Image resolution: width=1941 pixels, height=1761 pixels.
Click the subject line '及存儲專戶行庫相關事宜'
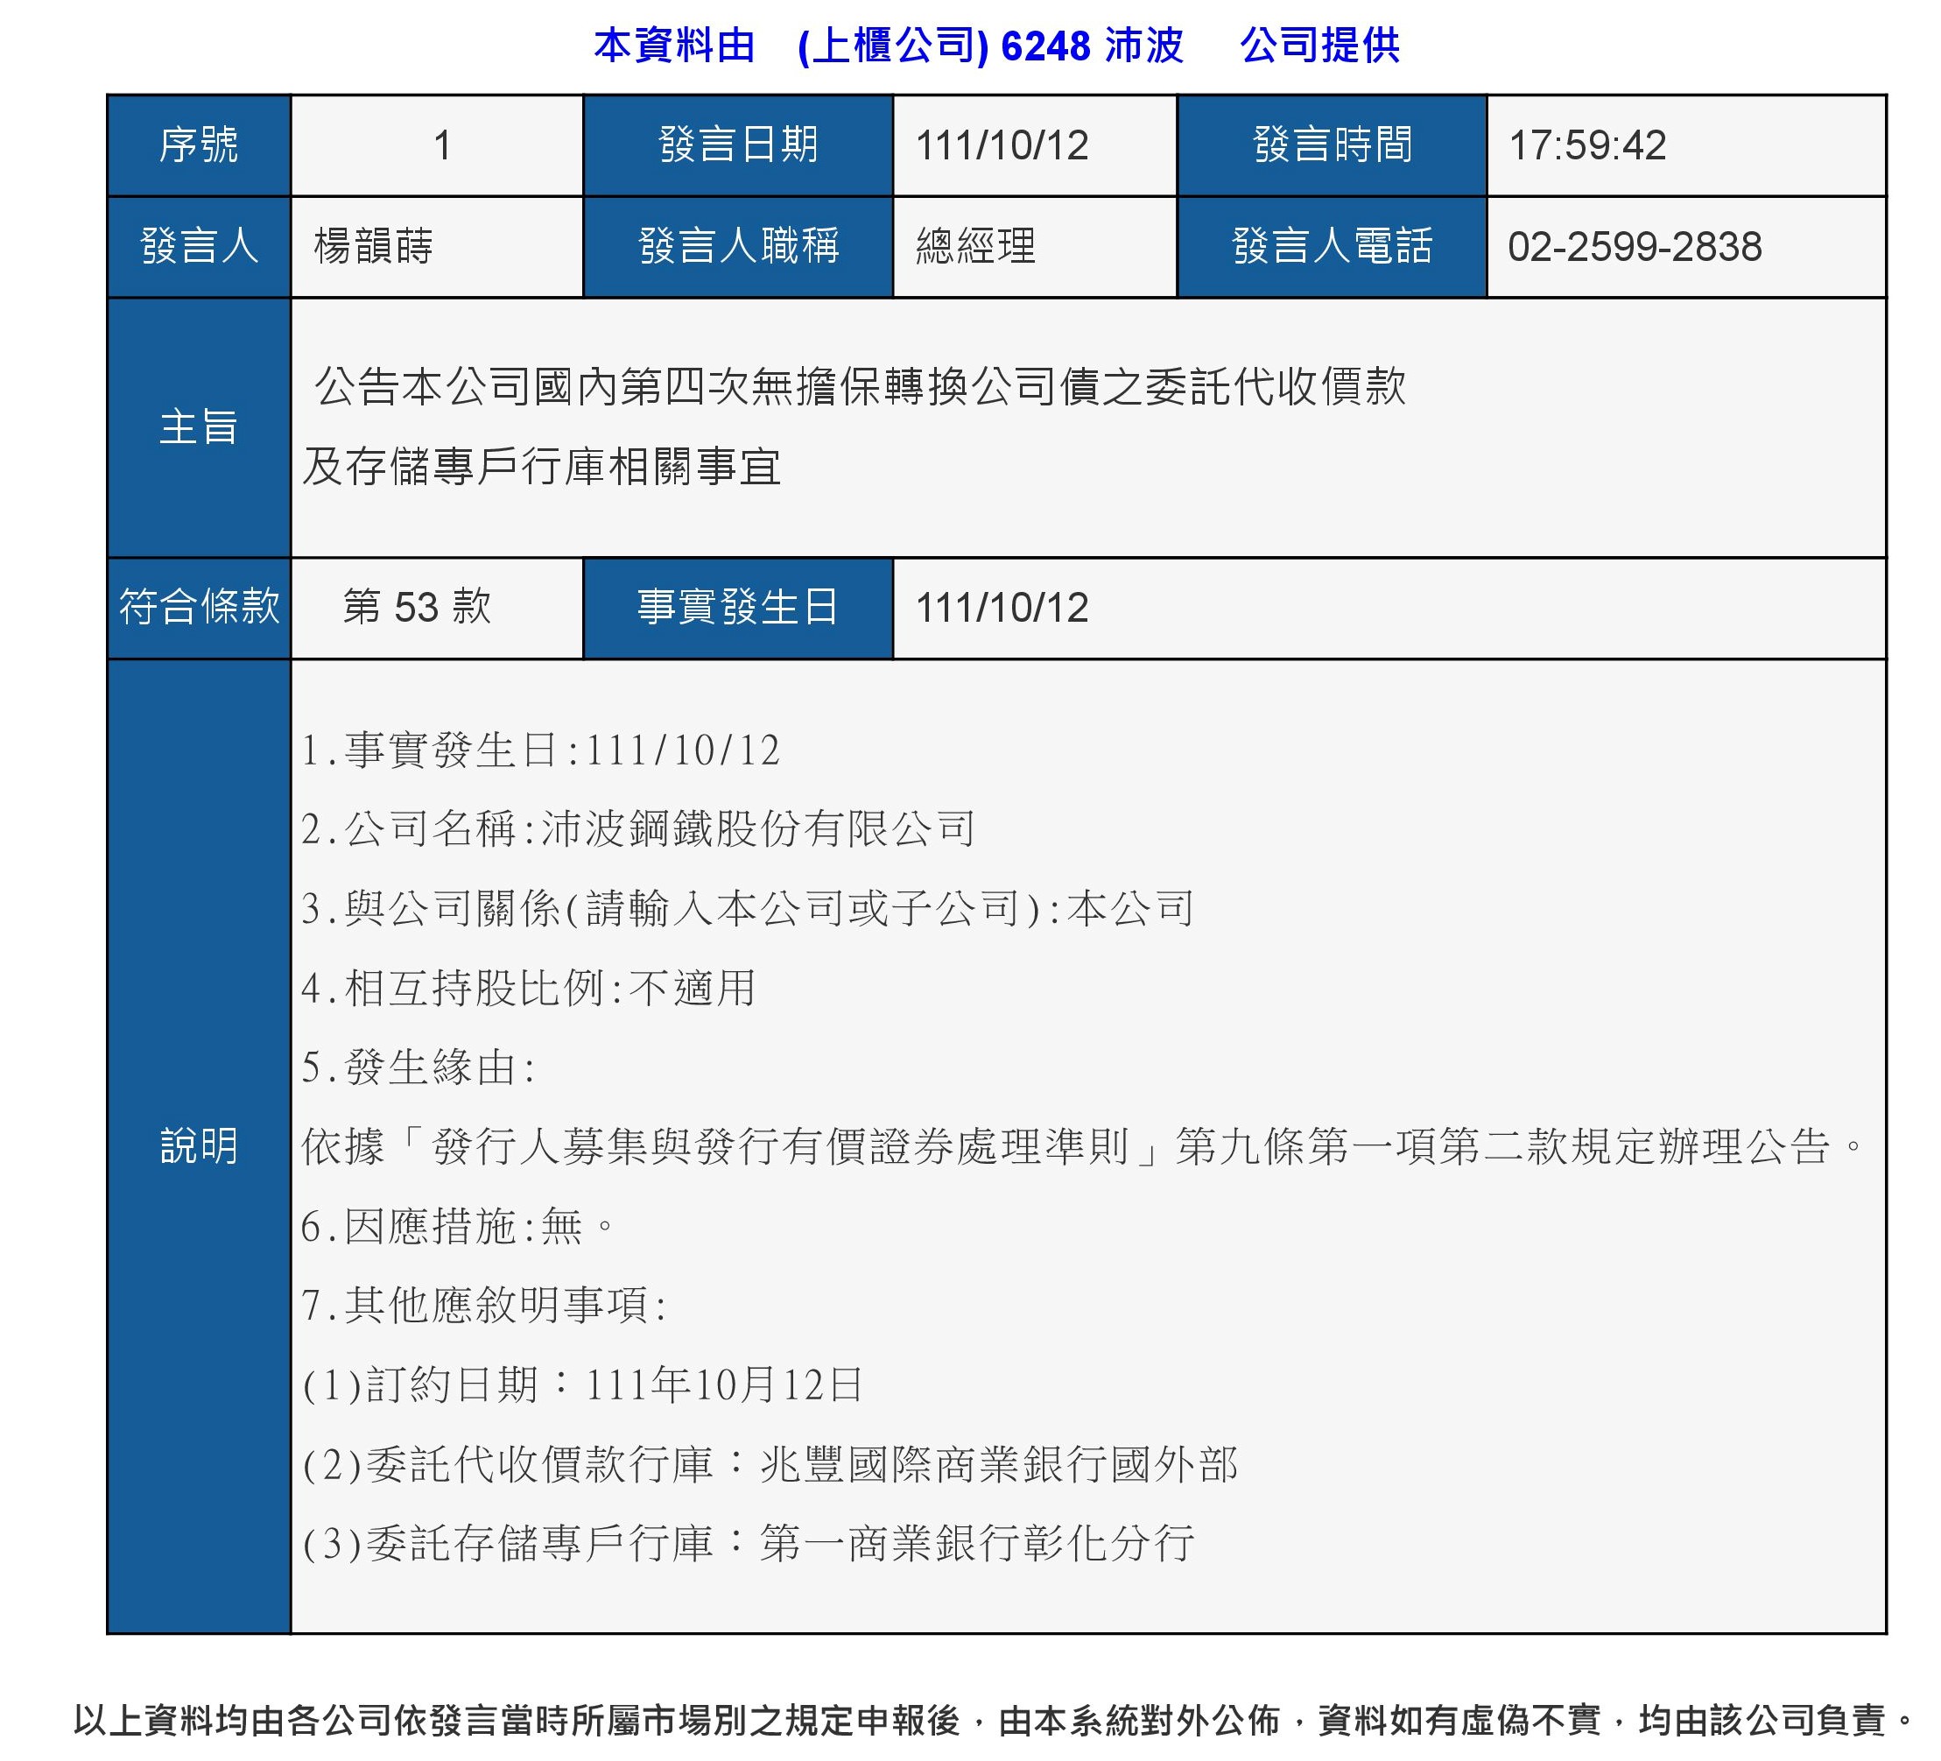(x=542, y=467)
